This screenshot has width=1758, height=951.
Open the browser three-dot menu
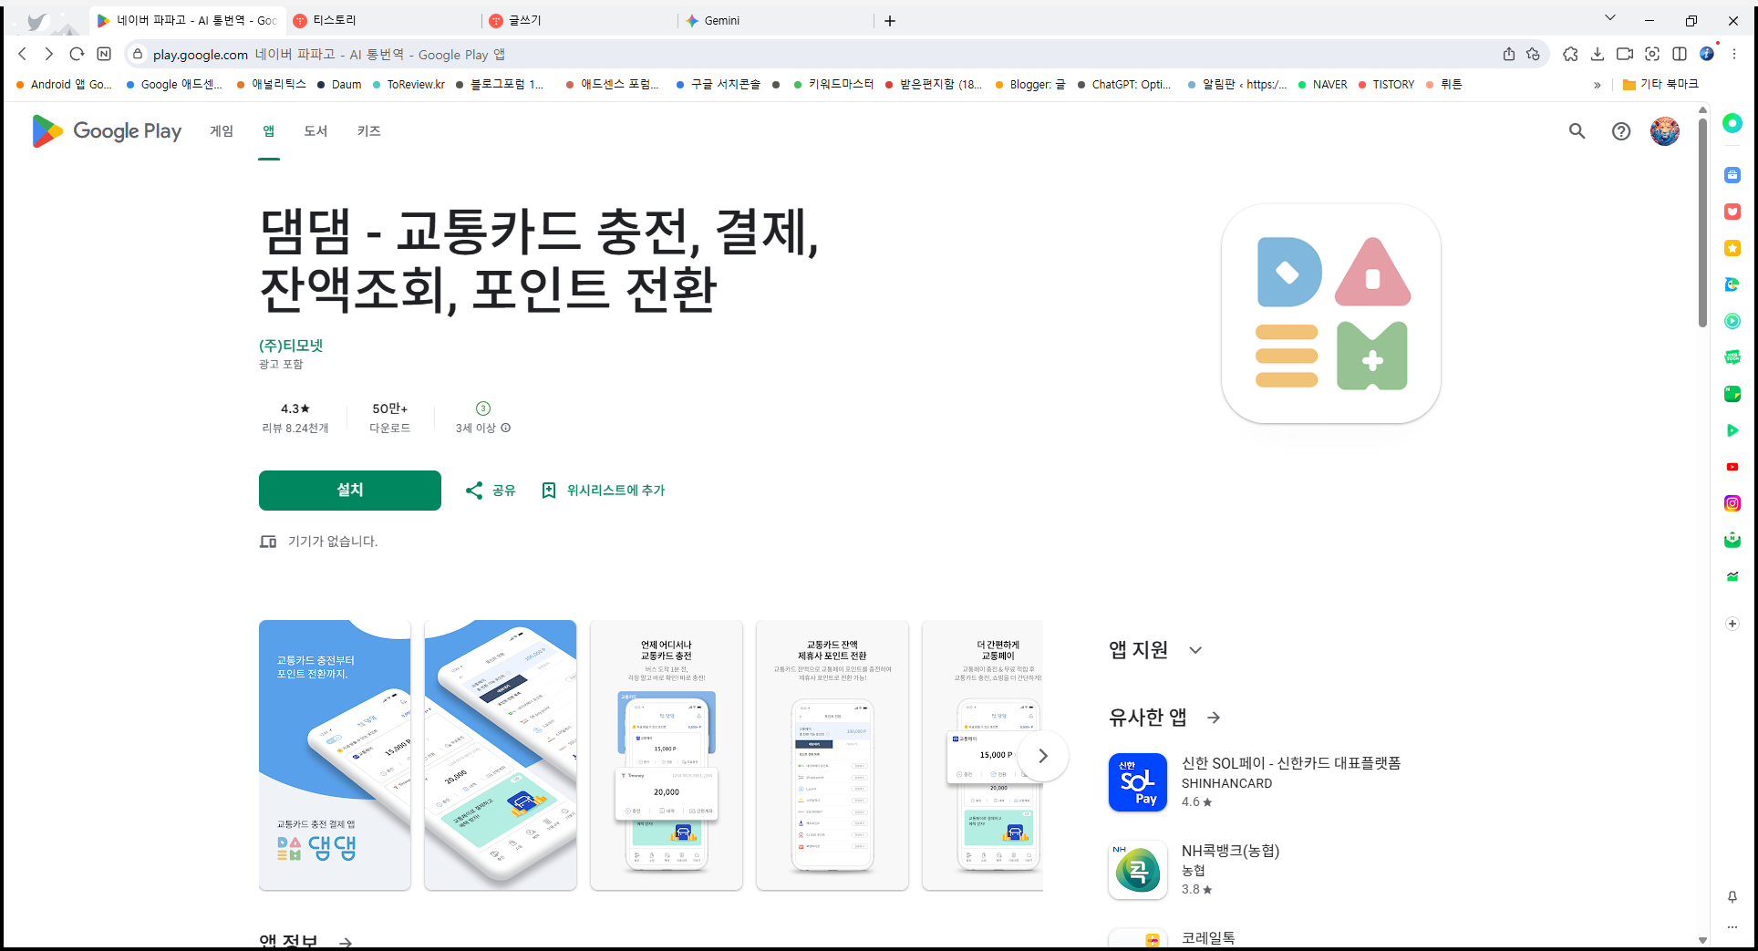click(1734, 54)
